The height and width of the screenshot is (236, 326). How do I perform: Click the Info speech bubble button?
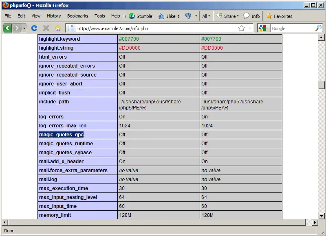pos(251,16)
